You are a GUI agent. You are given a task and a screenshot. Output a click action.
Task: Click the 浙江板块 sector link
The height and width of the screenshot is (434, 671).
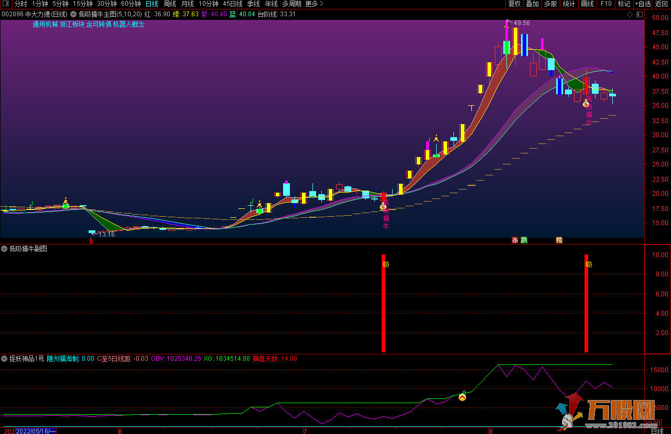(x=72, y=24)
